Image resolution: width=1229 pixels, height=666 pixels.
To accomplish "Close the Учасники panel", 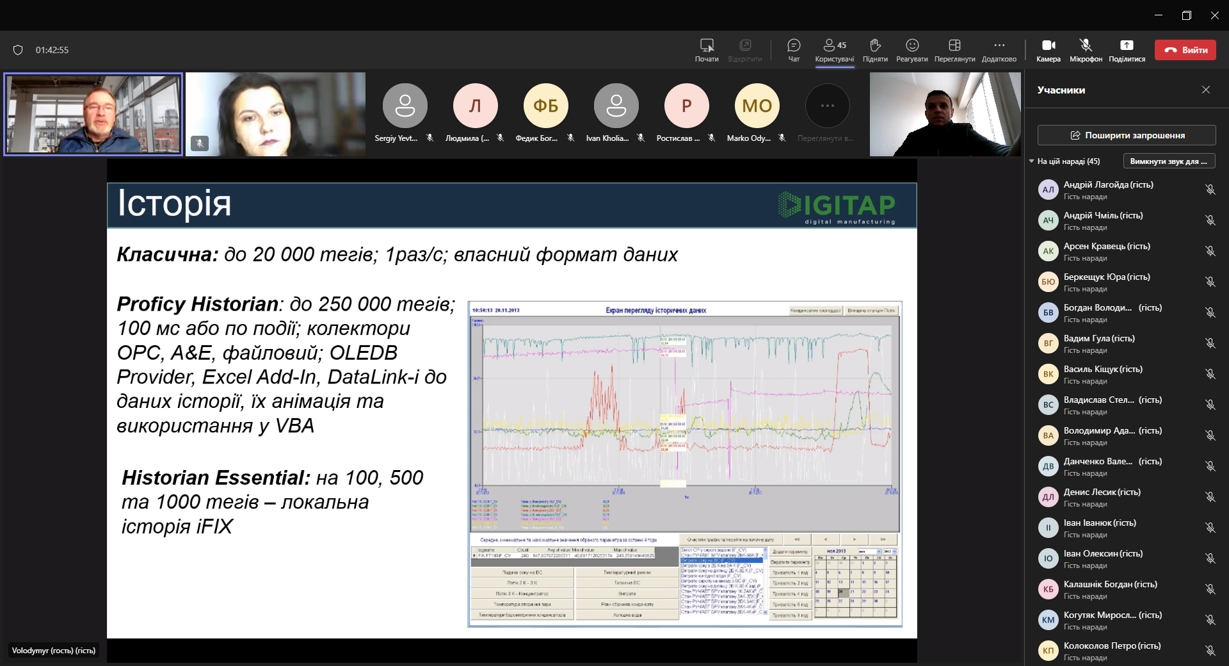I will 1206,90.
